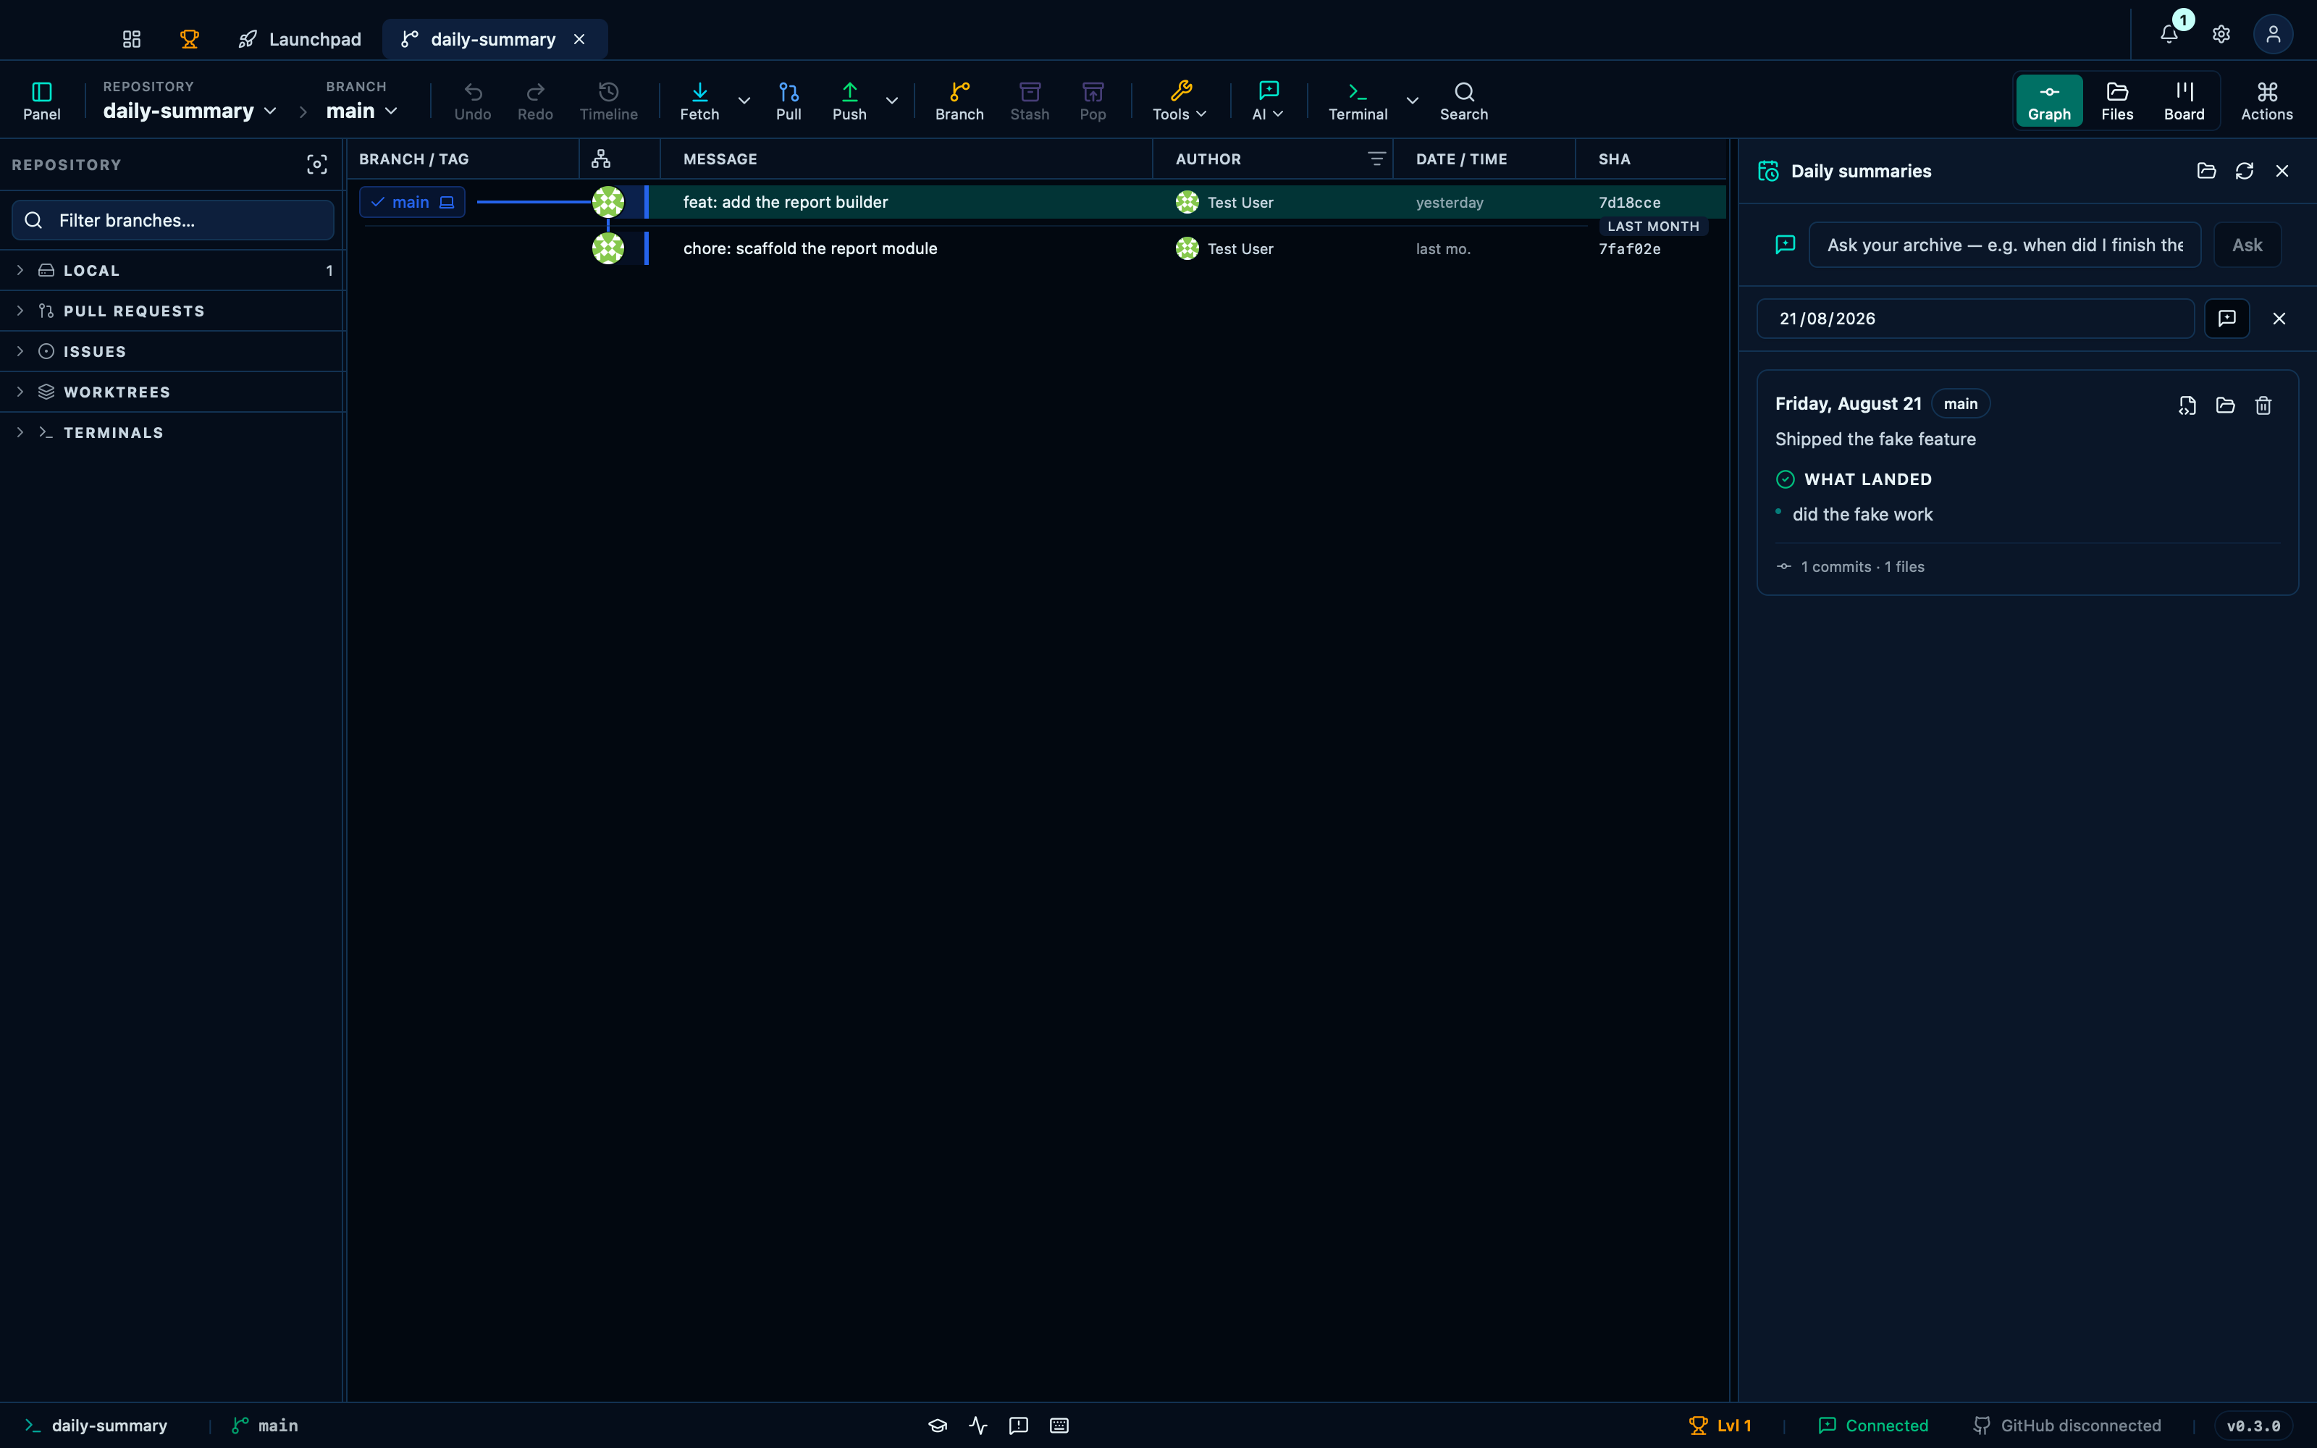Select the main branch label
2317x1448 pixels.
[412, 202]
